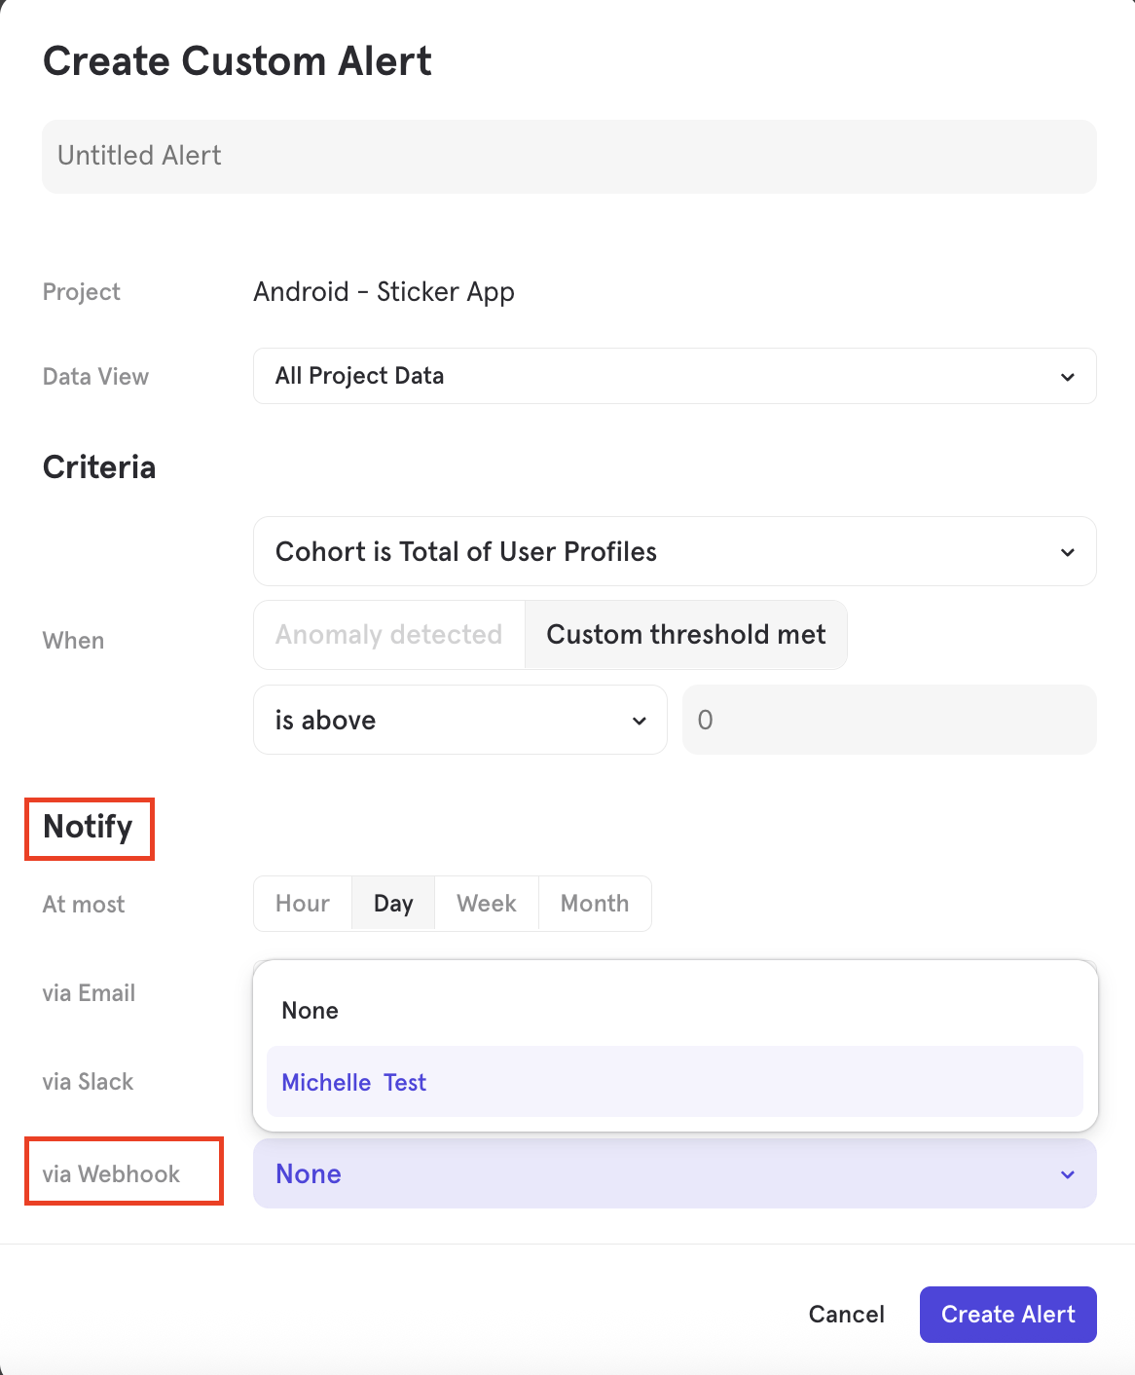Keep Day selected as frequency

tap(392, 904)
